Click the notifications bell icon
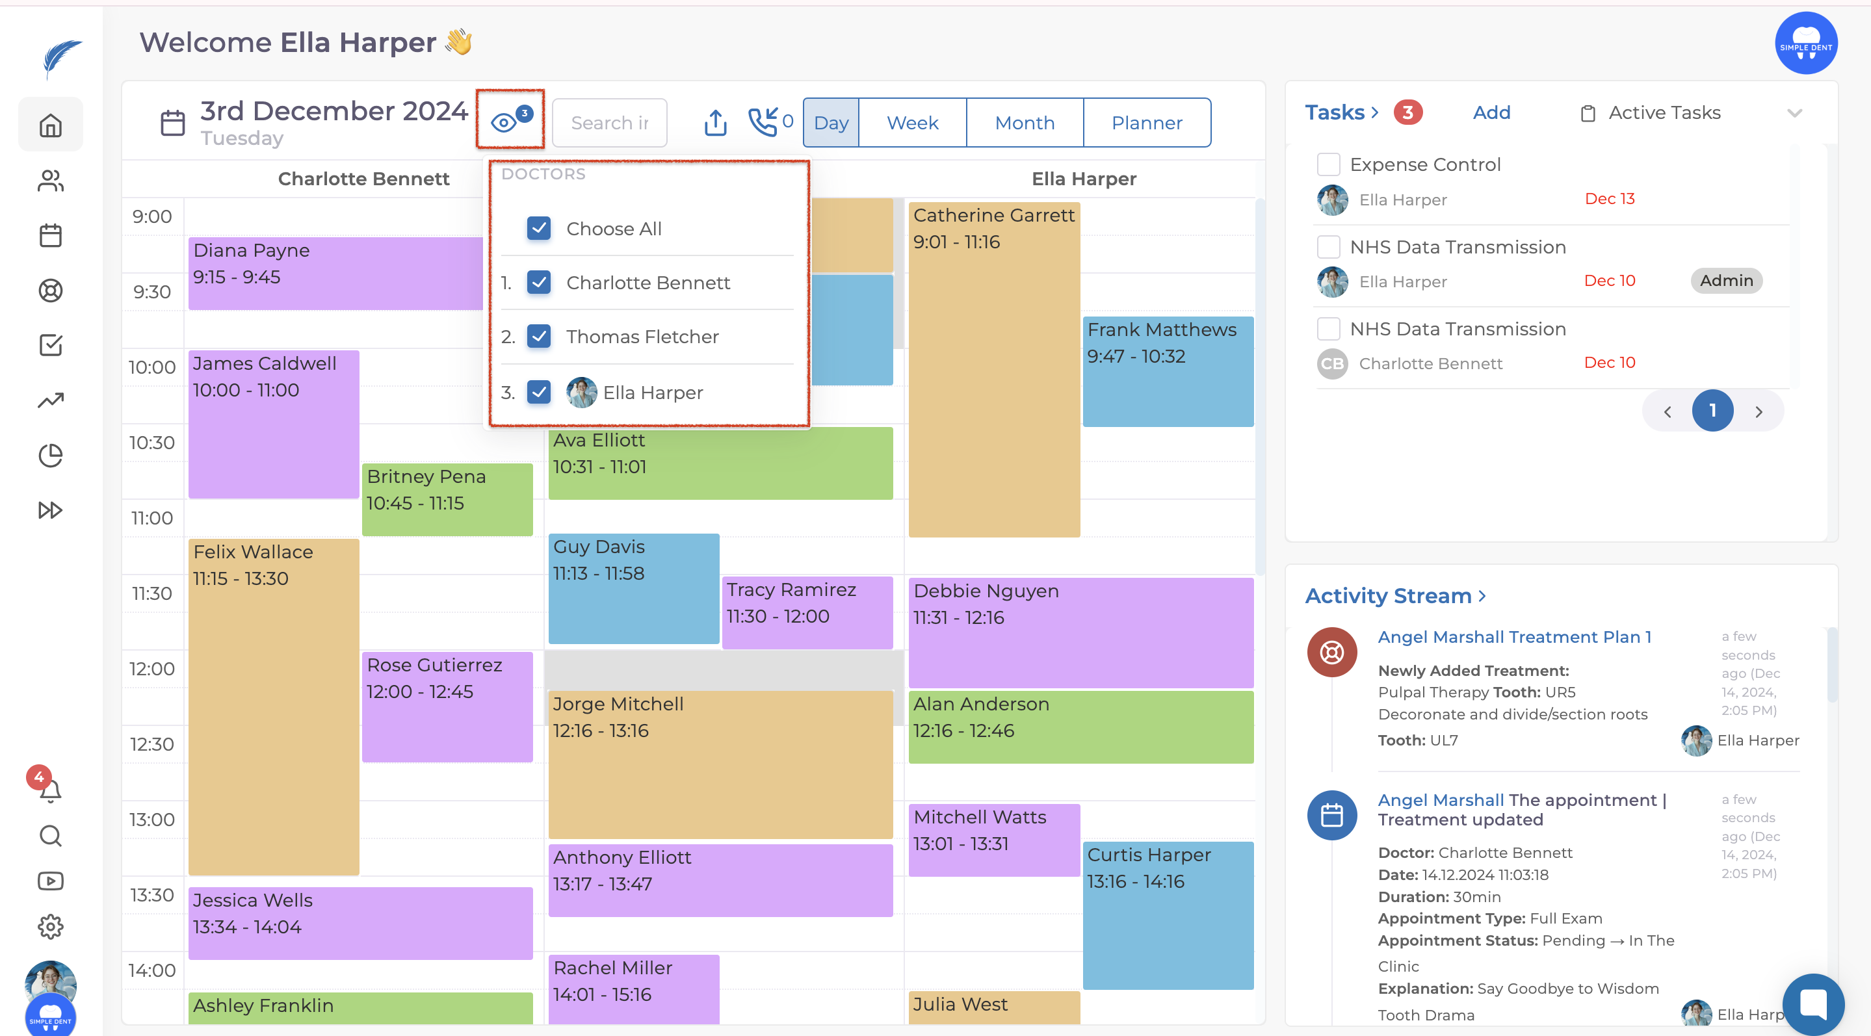This screenshot has height=1036, width=1871. [50, 790]
